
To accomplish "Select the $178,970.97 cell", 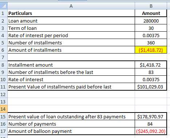I will point(151,117).
